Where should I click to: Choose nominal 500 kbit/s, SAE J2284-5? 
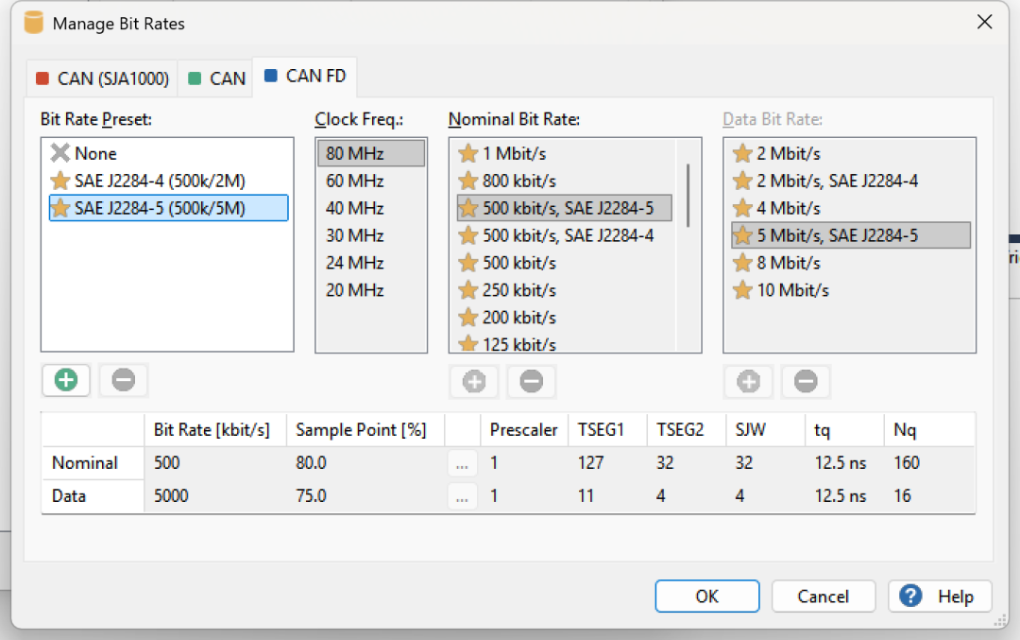(x=564, y=208)
